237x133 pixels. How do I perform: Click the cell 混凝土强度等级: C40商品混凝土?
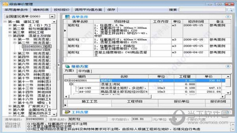pyautogui.click(x=122, y=54)
